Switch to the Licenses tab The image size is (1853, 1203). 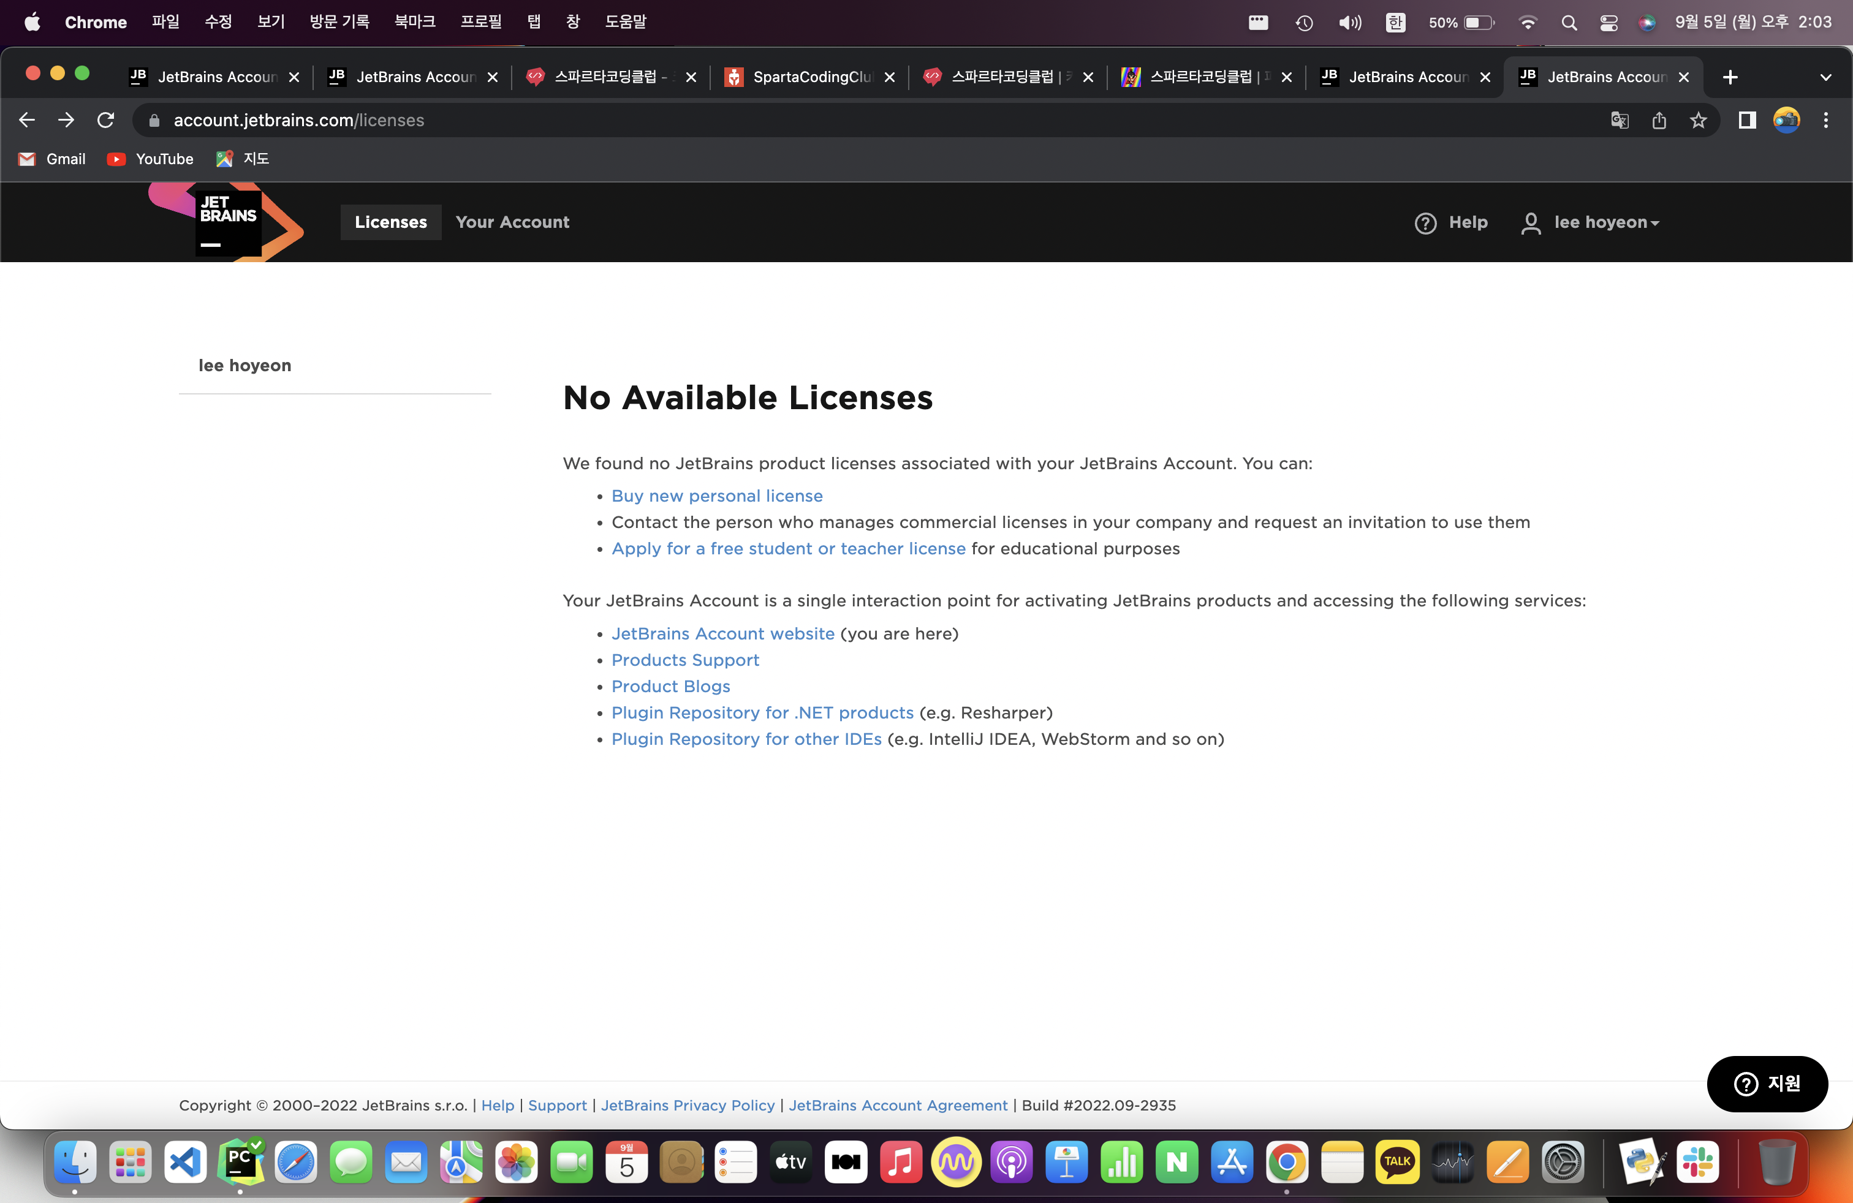click(x=391, y=222)
